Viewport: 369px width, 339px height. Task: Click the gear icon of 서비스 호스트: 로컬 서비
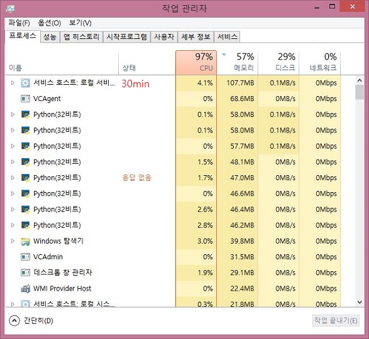(x=25, y=83)
